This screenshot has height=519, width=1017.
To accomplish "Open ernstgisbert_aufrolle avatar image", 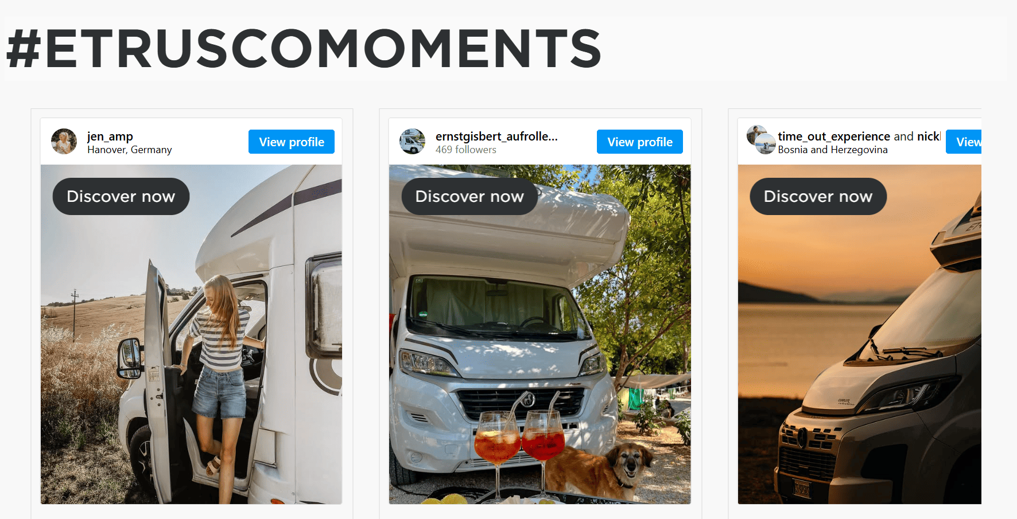I will [x=412, y=141].
